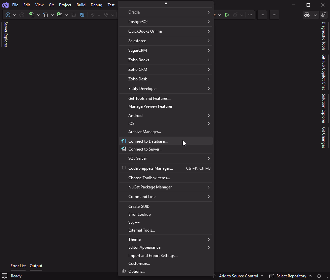Click the scroll-up arrow atop the Tools menu
Image resolution: width=330 pixels, height=280 pixels.
click(x=166, y=4)
